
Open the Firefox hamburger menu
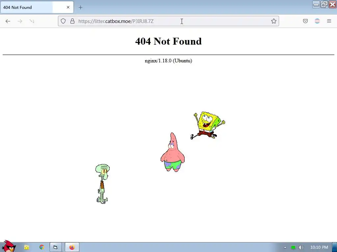(329, 21)
